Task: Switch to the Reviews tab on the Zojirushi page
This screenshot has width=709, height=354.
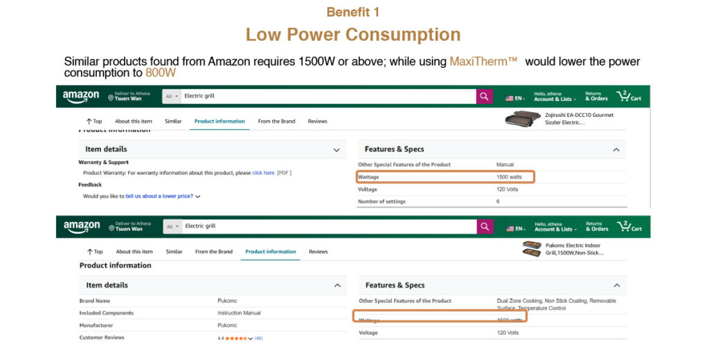Action: tap(317, 122)
